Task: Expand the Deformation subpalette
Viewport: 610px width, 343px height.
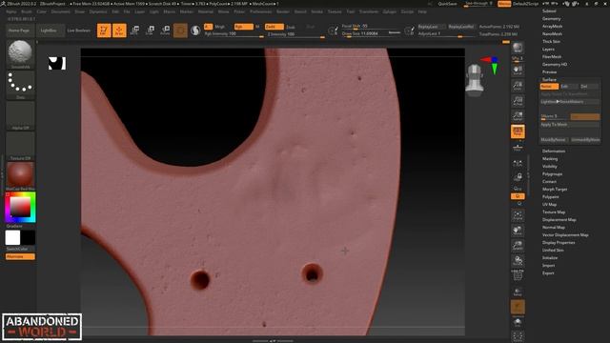Action: (554, 151)
